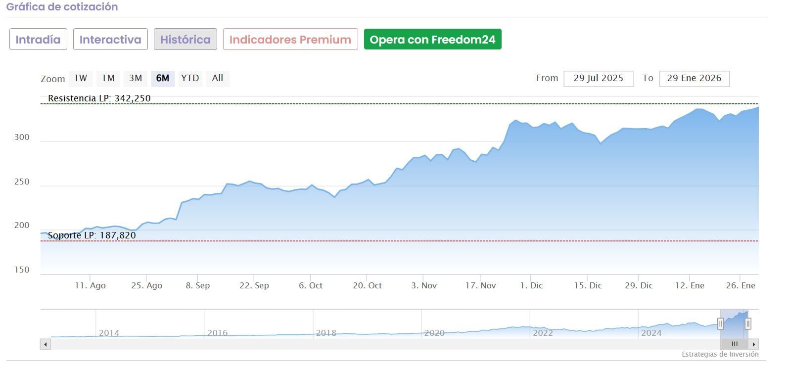Select the 3M zoom option
Image resolution: width=788 pixels, height=368 pixels.
pos(136,78)
